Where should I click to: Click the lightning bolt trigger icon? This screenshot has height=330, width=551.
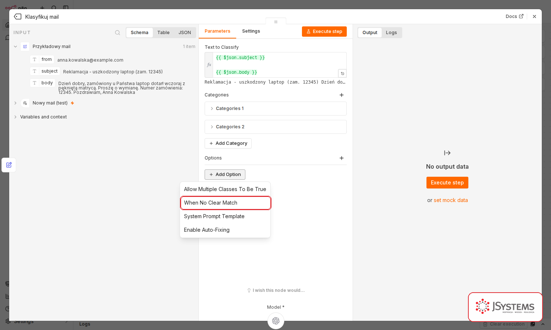pos(72,103)
